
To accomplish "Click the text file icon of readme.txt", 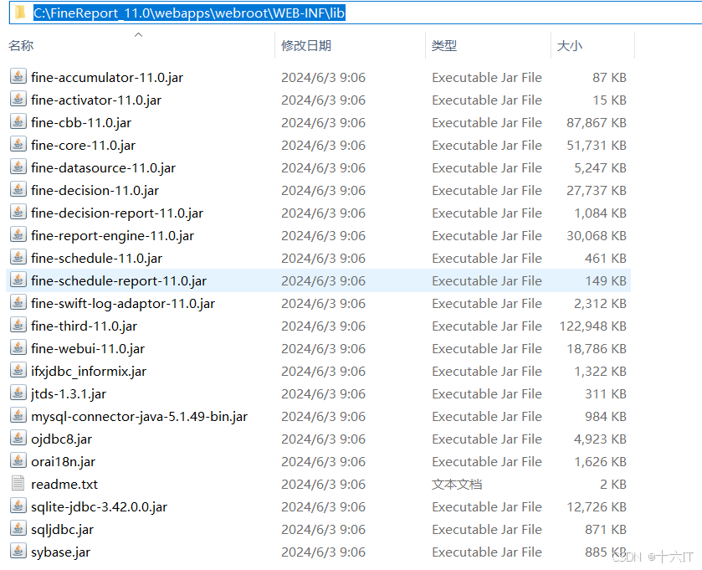I will pos(18,484).
